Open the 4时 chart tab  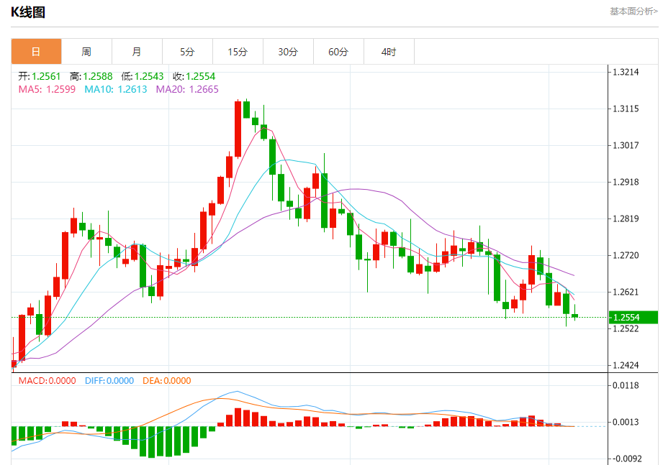click(389, 52)
